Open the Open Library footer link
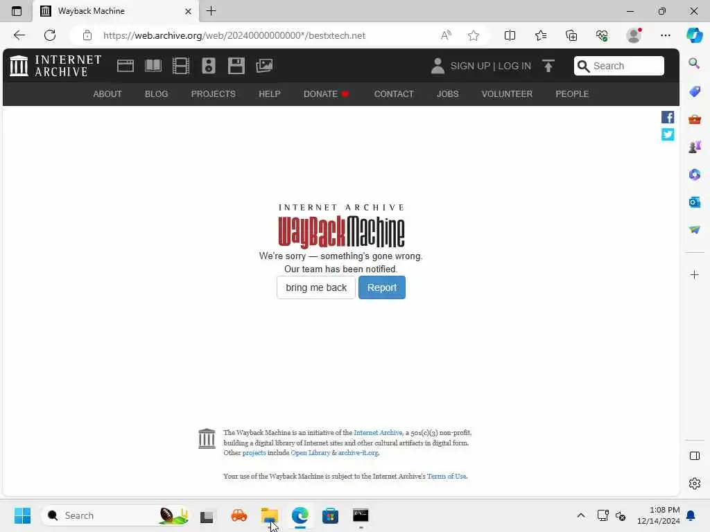710x532 pixels. coord(310,453)
